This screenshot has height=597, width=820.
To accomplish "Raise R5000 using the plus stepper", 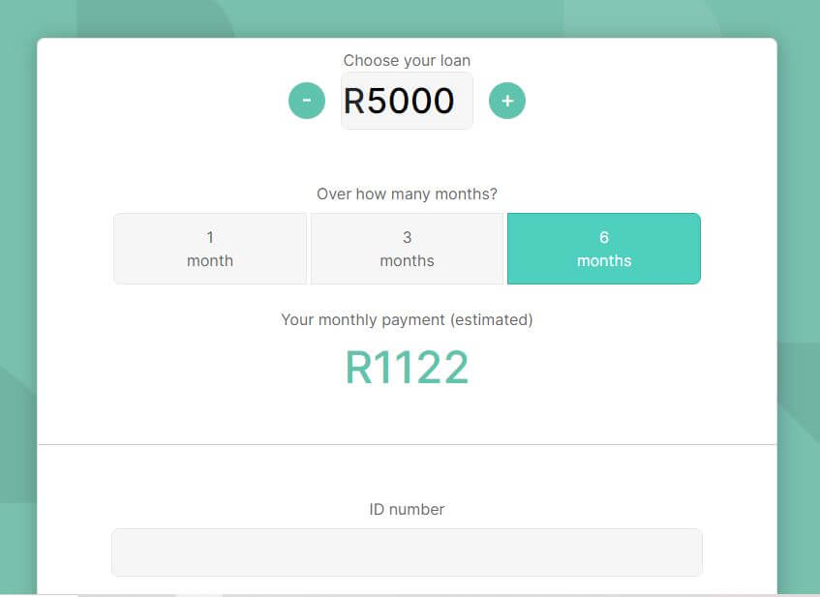I will pos(507,100).
